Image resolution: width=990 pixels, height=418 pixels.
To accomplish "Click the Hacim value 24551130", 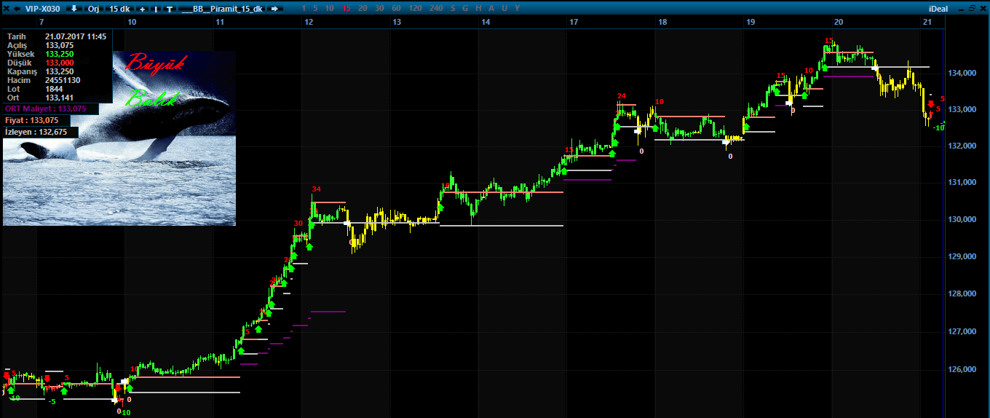I will pyautogui.click(x=63, y=80).
